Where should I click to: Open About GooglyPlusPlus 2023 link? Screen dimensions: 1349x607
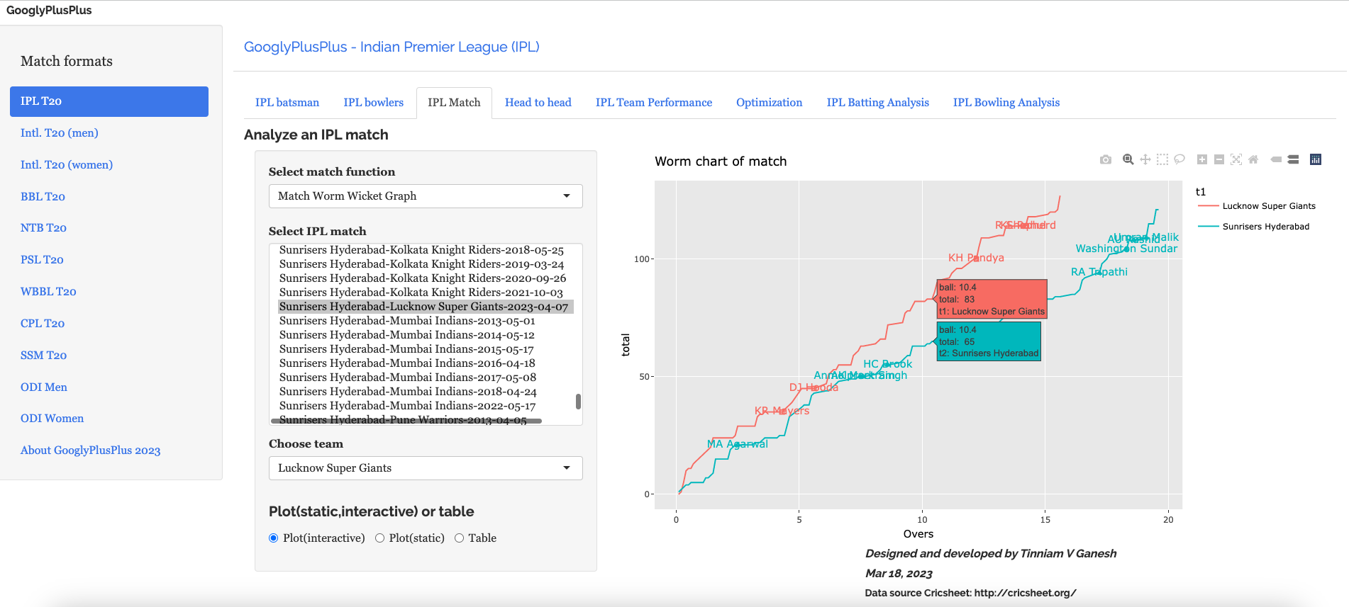pyautogui.click(x=90, y=450)
